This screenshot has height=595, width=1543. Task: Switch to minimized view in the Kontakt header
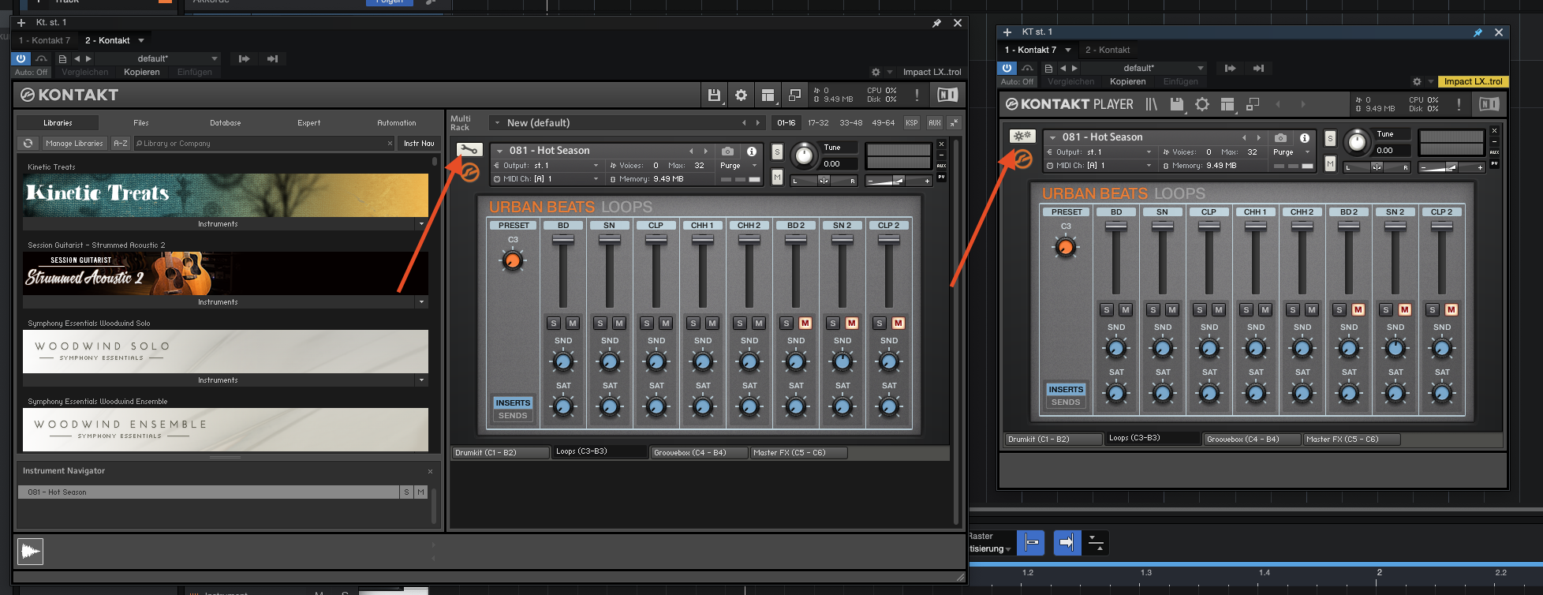click(794, 95)
